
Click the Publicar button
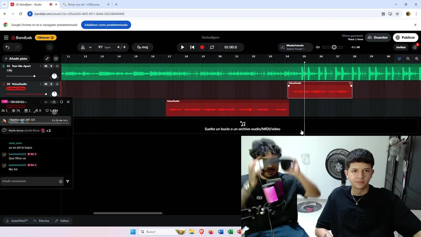[406, 38]
